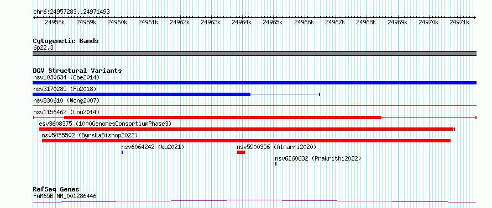
Task: Click the nsv1030634 (Coe2014) blue variant bar
Action: pos(254,83)
